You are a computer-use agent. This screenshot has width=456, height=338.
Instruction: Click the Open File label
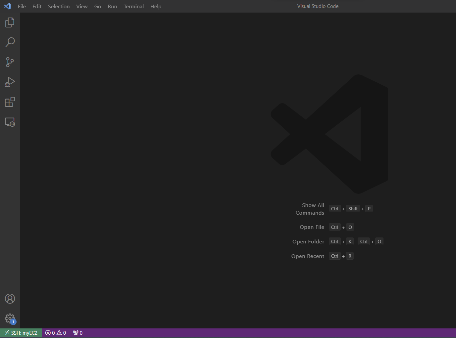tap(312, 227)
